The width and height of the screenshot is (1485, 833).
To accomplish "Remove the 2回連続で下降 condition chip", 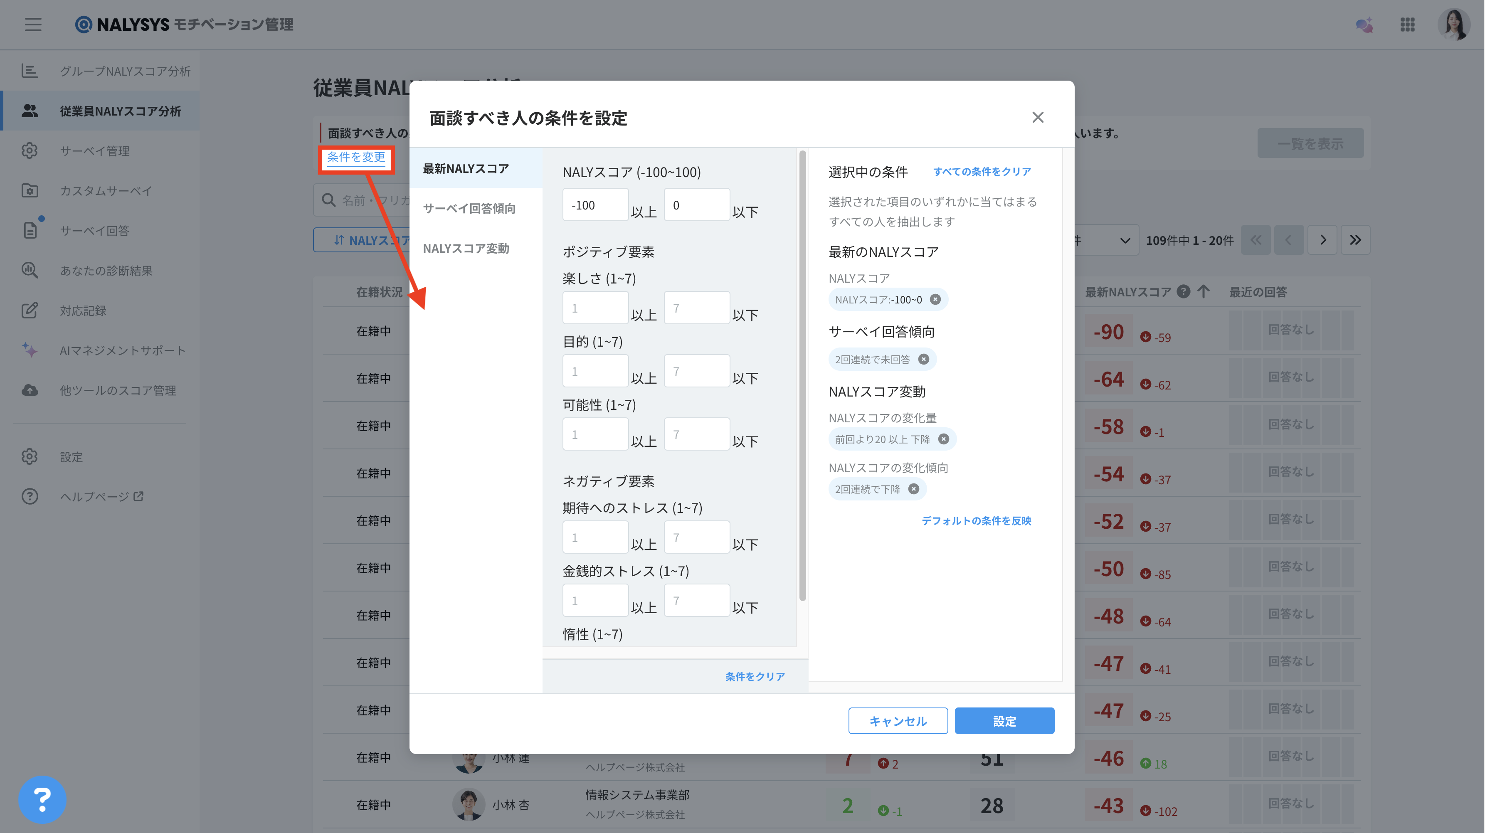I will point(914,489).
